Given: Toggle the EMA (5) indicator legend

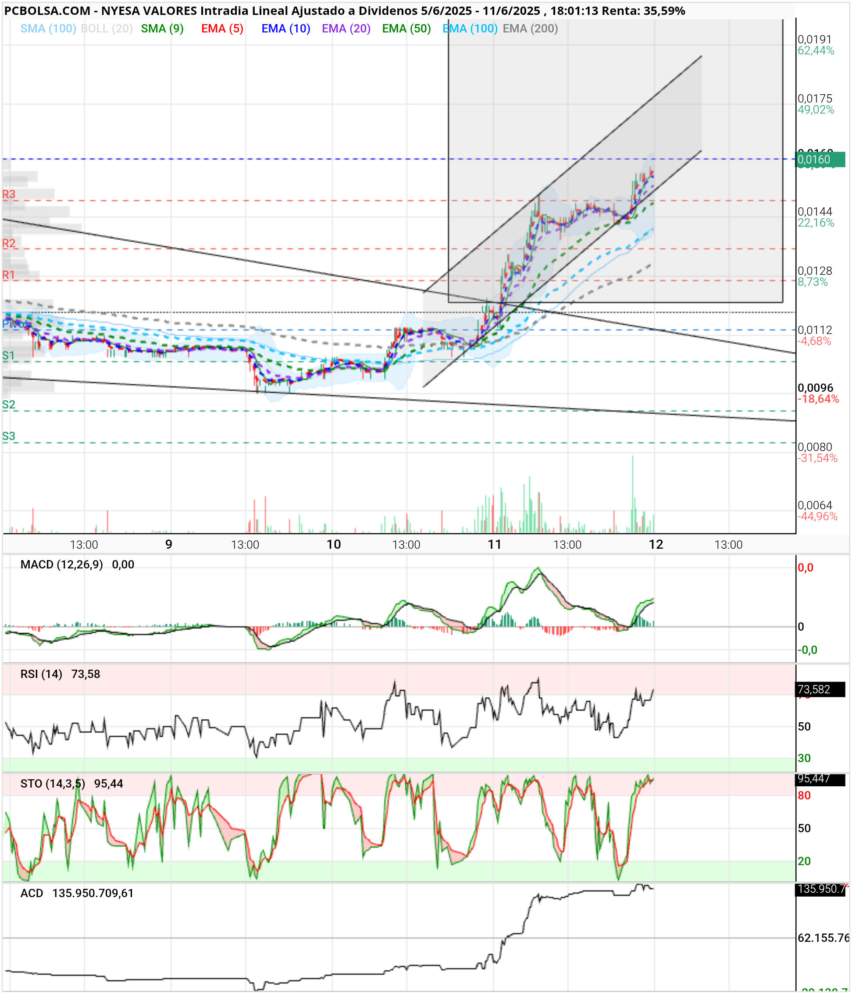Looking at the screenshot, I should point(222,29).
